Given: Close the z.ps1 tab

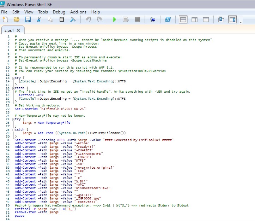Looking at the screenshot, I should (19, 30).
